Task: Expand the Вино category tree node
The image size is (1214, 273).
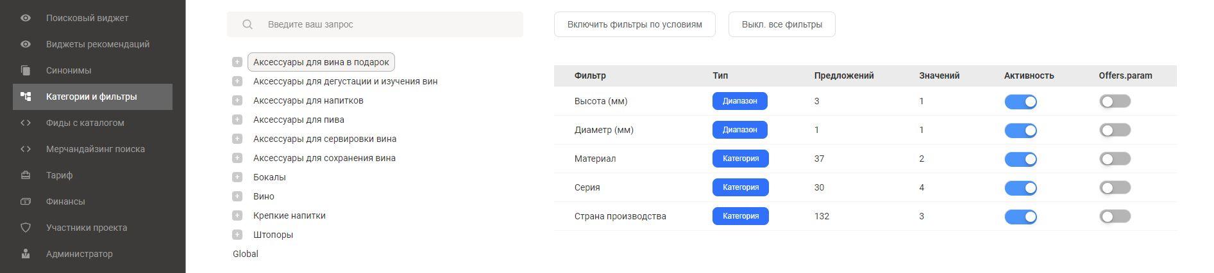Action: point(237,196)
